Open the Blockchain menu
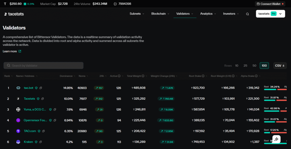 point(160,14)
